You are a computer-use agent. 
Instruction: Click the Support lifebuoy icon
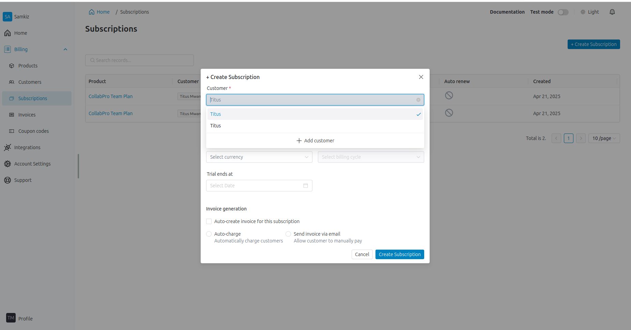pos(7,180)
